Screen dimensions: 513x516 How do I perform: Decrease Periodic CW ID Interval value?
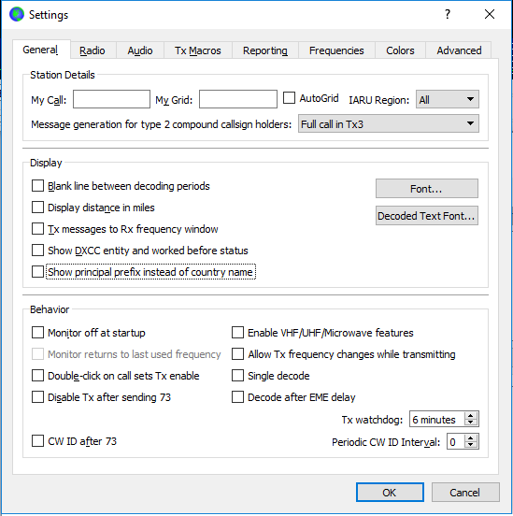point(471,445)
